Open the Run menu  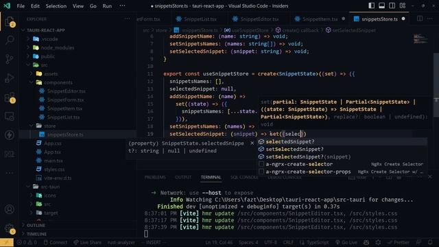pos(107,6)
